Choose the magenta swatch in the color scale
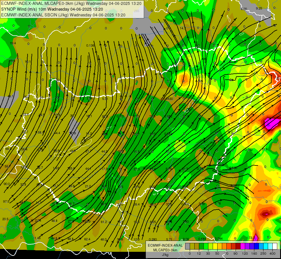The height and width of the screenshot is (259, 281). click(243, 246)
